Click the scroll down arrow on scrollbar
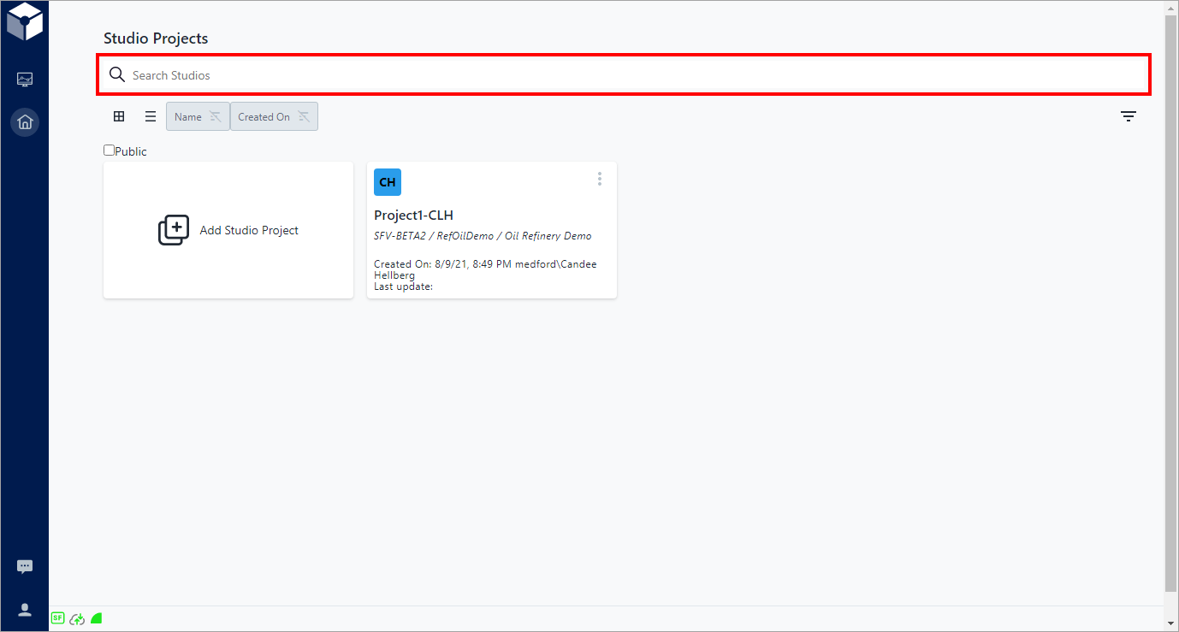Viewport: 1179px width, 632px height. click(x=1170, y=623)
